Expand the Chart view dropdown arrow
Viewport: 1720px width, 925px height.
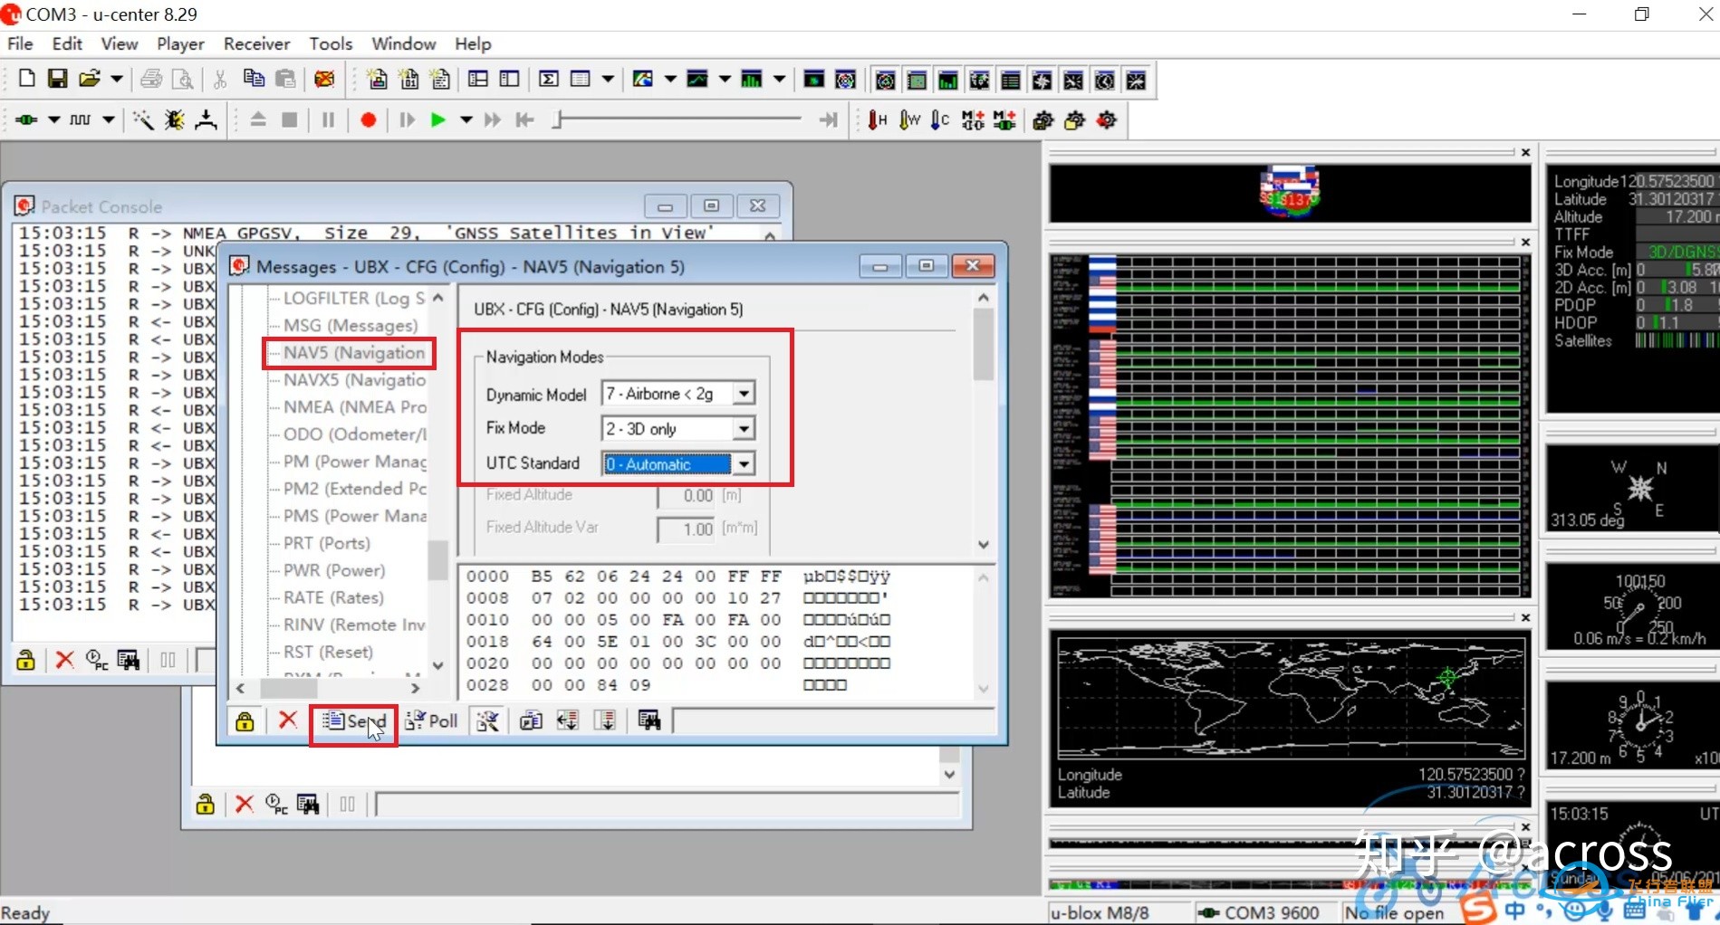[725, 80]
